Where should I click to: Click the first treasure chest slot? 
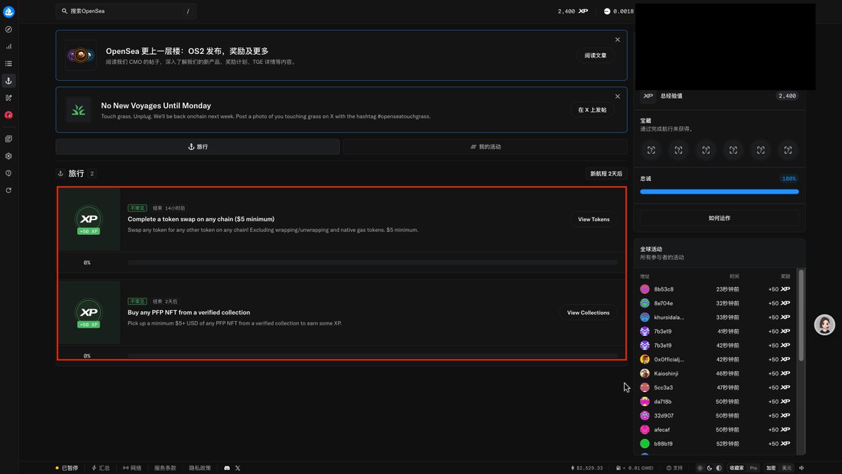[x=651, y=151]
